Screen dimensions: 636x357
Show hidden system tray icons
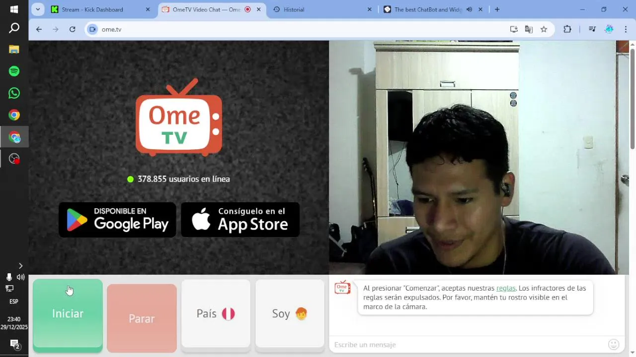pos(20,266)
